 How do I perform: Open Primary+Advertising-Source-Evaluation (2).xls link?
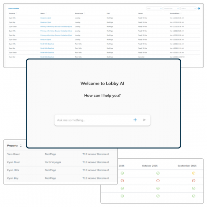pyautogui.click(x=56, y=35)
